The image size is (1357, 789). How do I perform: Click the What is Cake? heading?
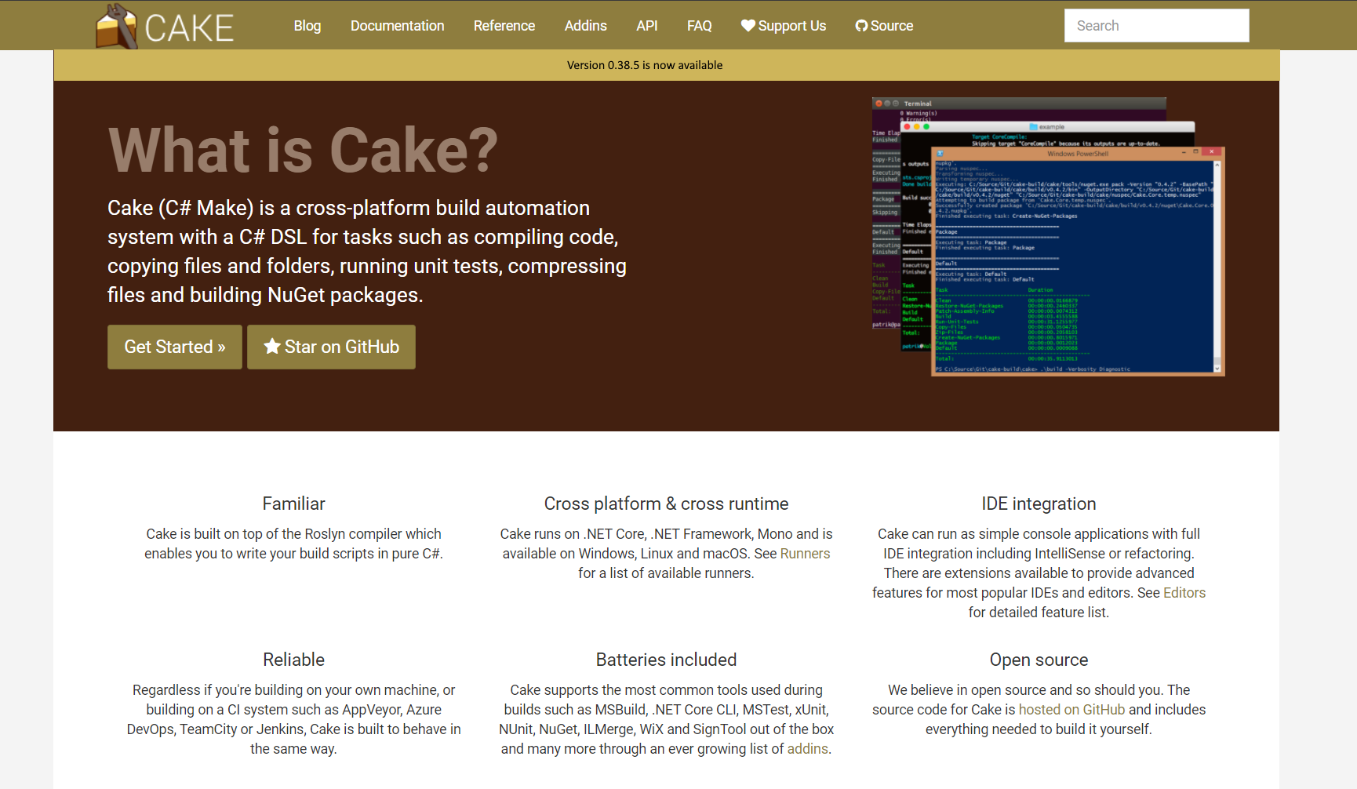(303, 150)
